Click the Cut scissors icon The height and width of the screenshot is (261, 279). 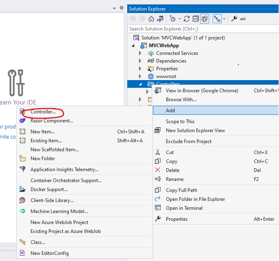[158, 152]
